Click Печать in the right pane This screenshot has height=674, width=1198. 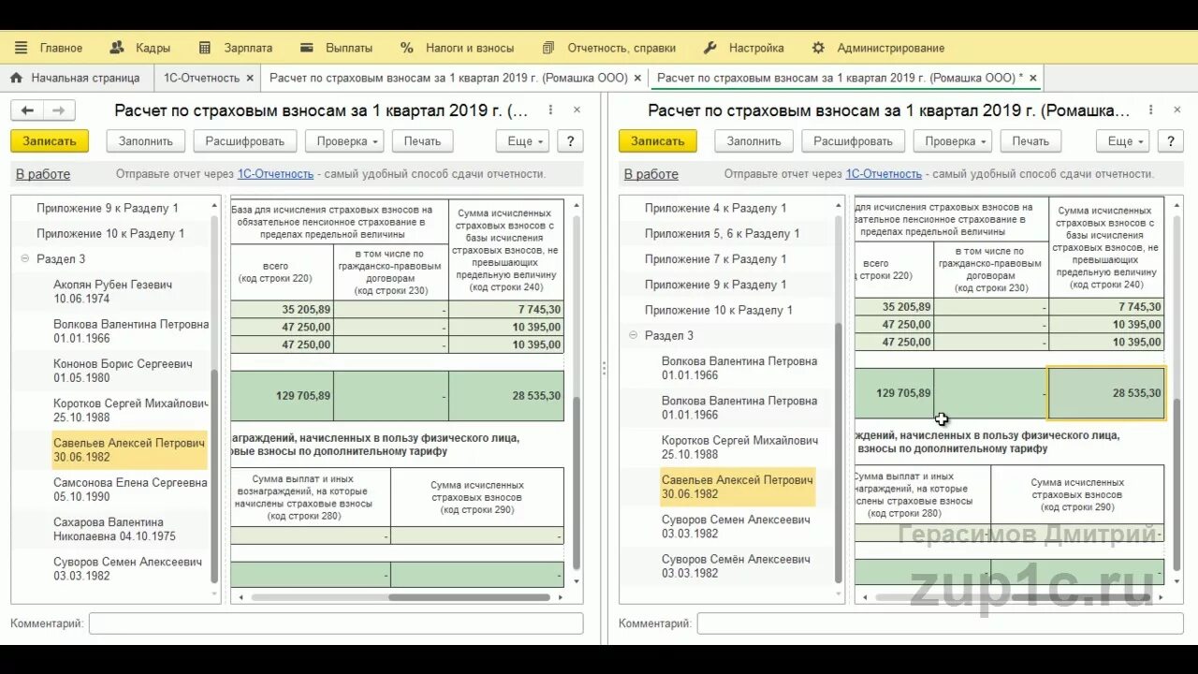pos(1030,141)
